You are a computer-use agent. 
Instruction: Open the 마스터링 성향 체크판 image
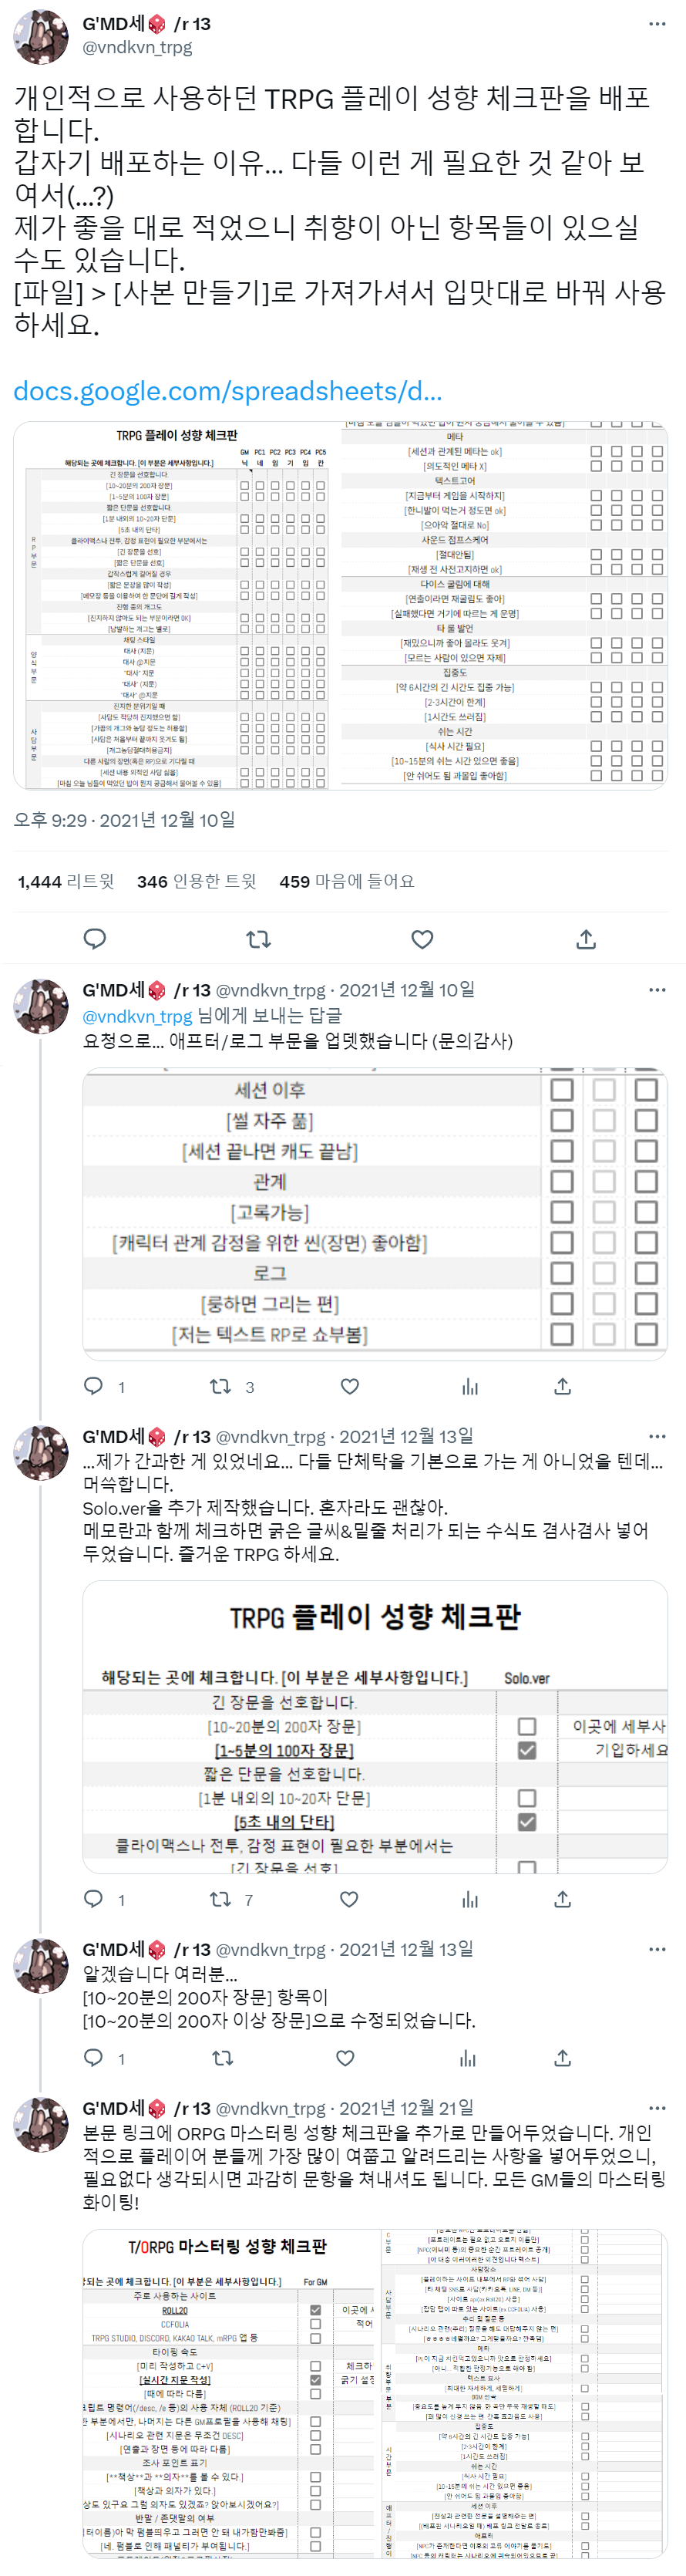[x=375, y=2394]
